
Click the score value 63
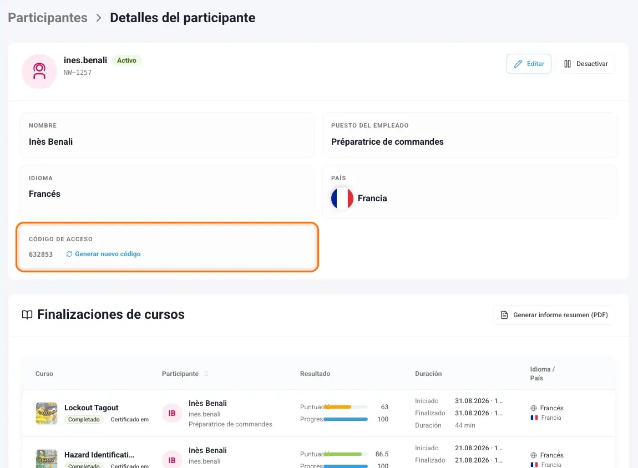coord(384,407)
